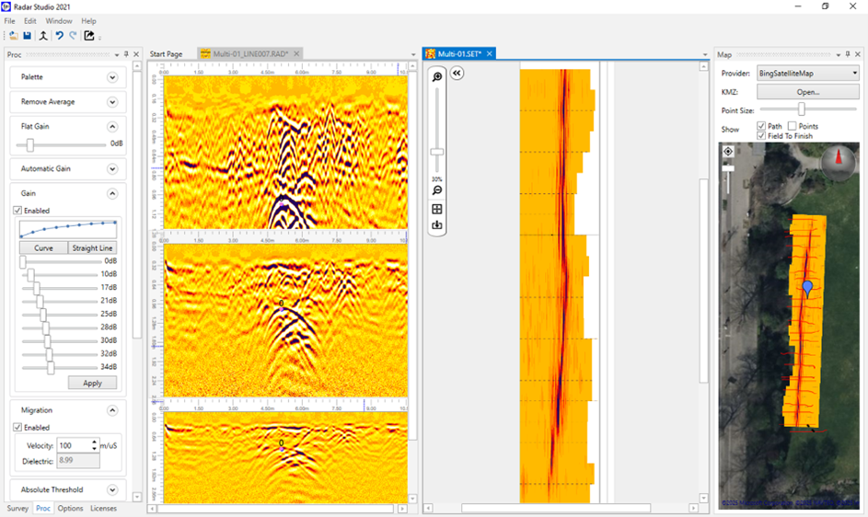Open the Provider BingSatelliteMap dropdown
The height and width of the screenshot is (517, 868).
(x=807, y=73)
